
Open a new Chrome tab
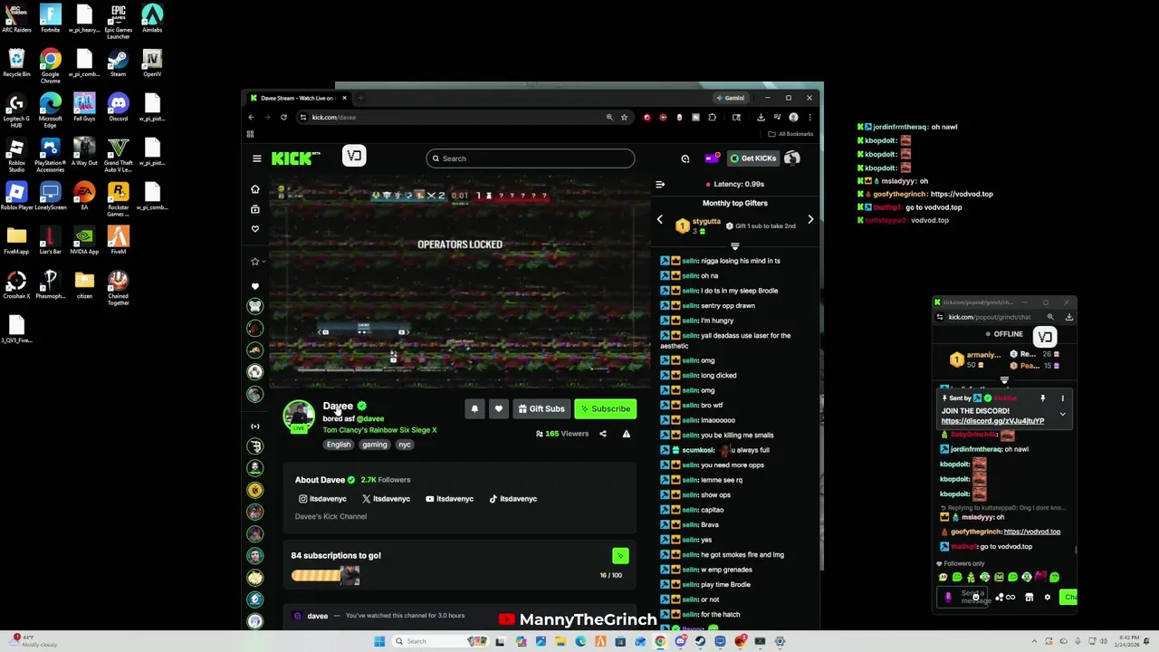360,98
